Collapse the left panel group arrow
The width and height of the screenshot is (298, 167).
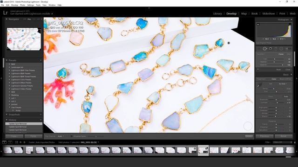click(x=1, y=78)
